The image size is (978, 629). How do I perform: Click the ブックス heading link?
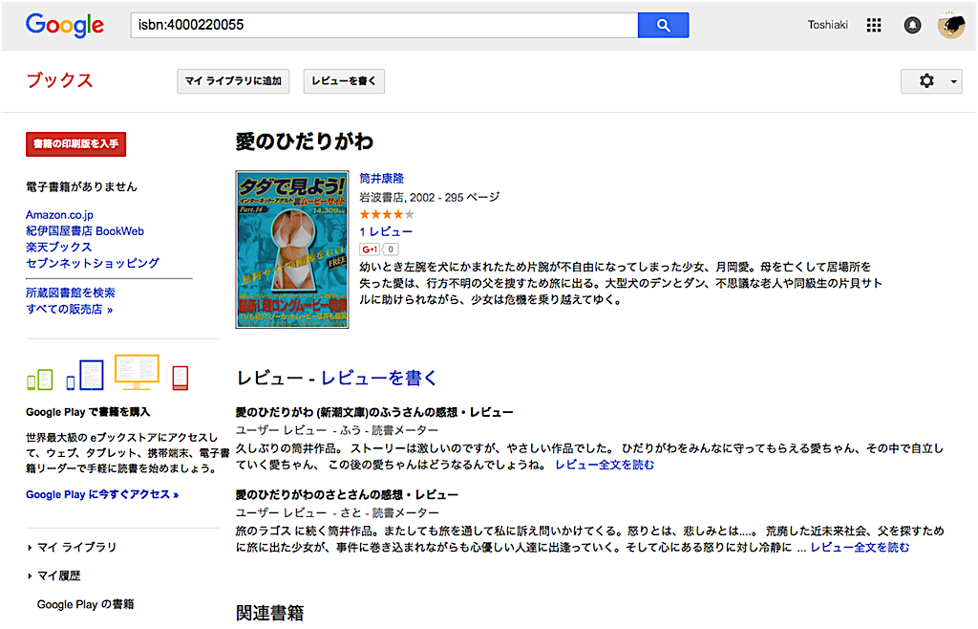point(59,80)
